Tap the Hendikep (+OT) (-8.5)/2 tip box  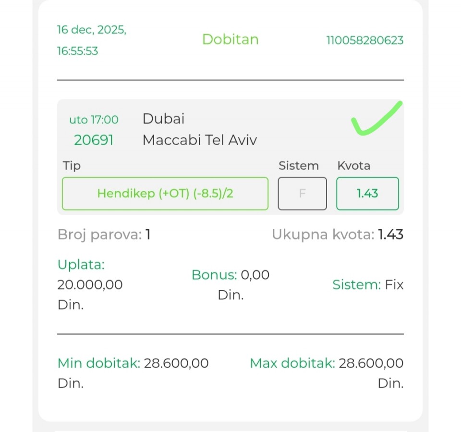click(165, 194)
